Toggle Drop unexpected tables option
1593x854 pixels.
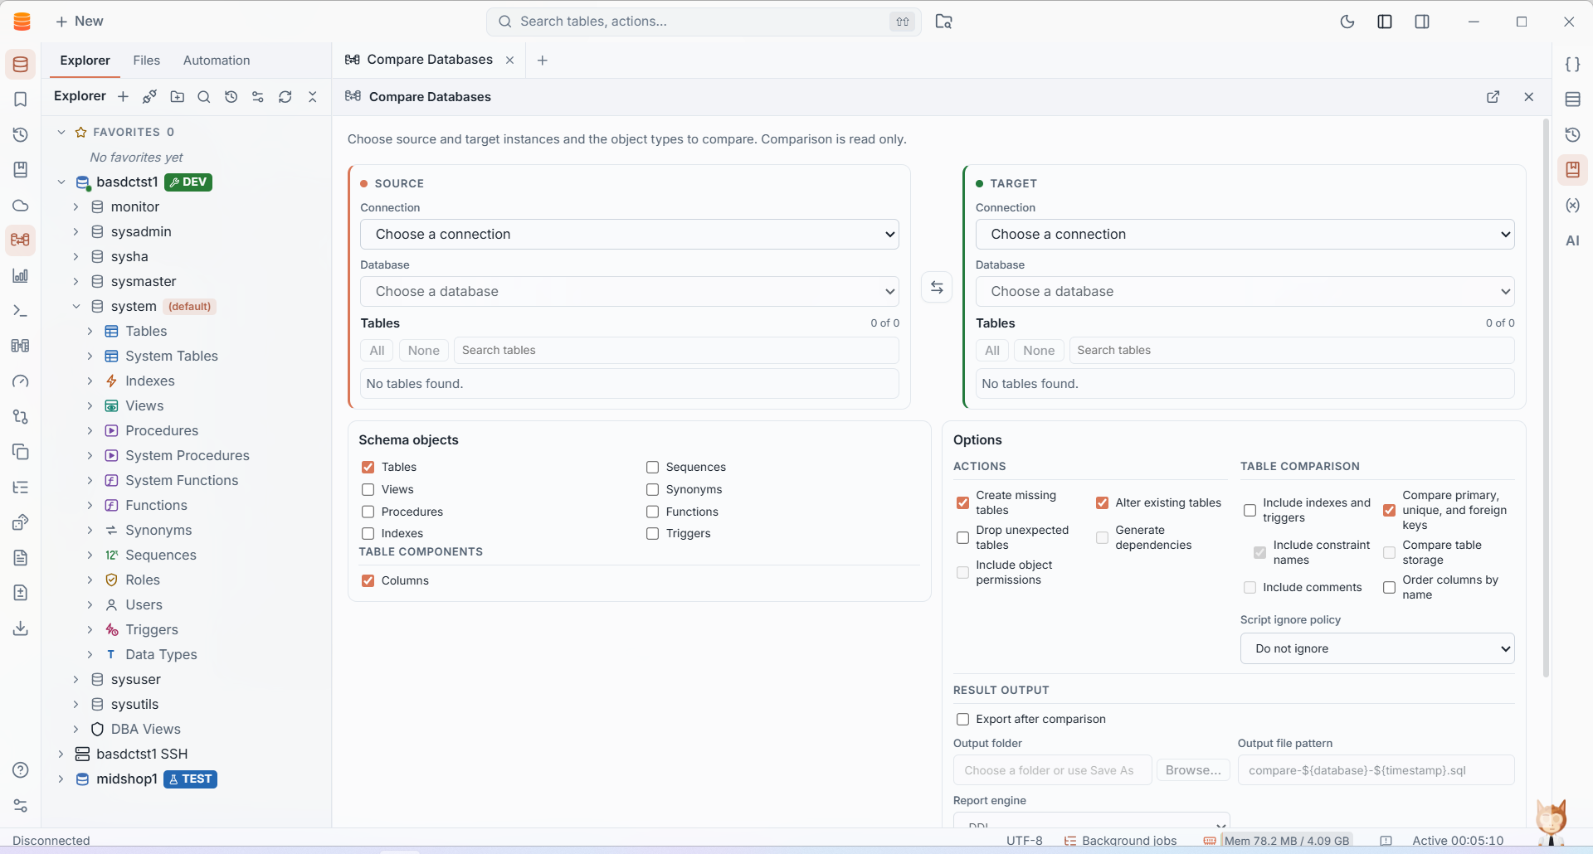(x=963, y=538)
